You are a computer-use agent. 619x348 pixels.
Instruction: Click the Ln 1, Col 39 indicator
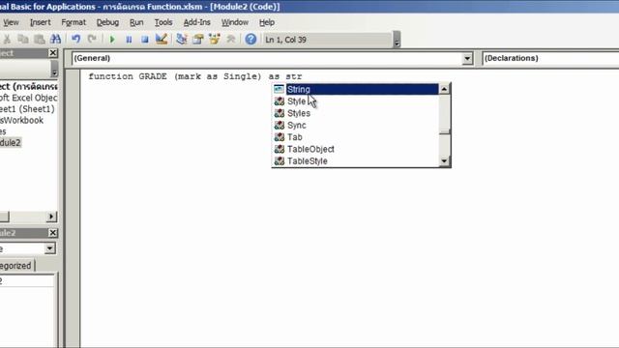click(286, 40)
